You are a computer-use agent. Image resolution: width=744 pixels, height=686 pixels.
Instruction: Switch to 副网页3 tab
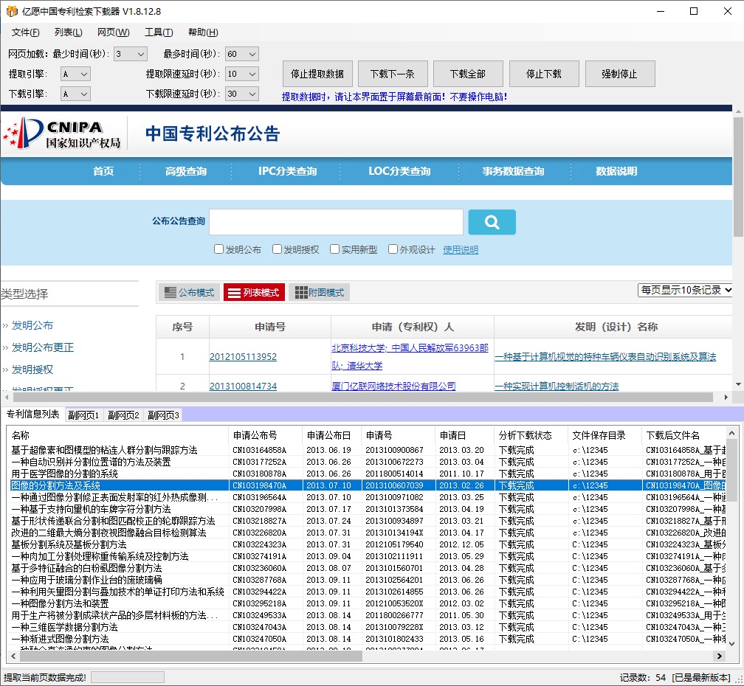point(163,415)
